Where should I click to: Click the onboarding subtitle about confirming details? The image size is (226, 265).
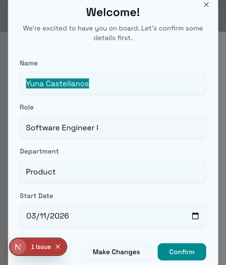tap(113, 33)
